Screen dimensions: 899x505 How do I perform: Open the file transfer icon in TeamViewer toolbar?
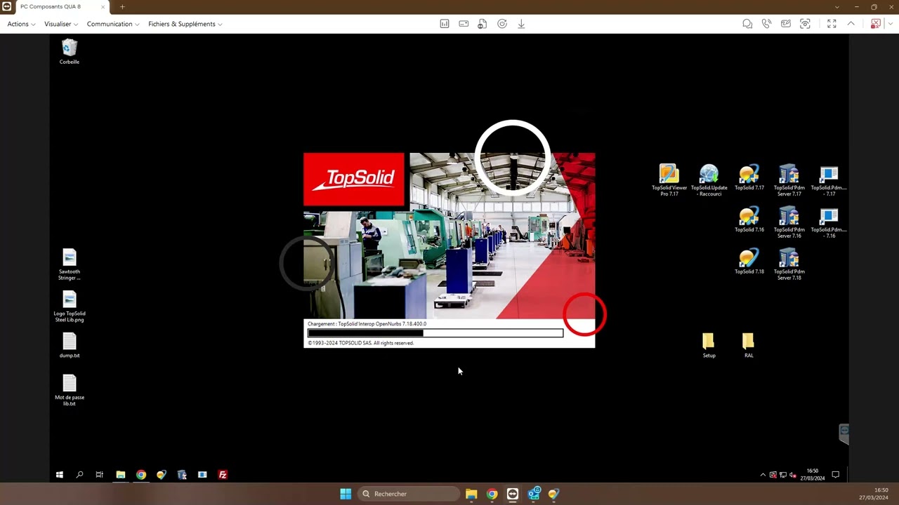[x=483, y=24]
